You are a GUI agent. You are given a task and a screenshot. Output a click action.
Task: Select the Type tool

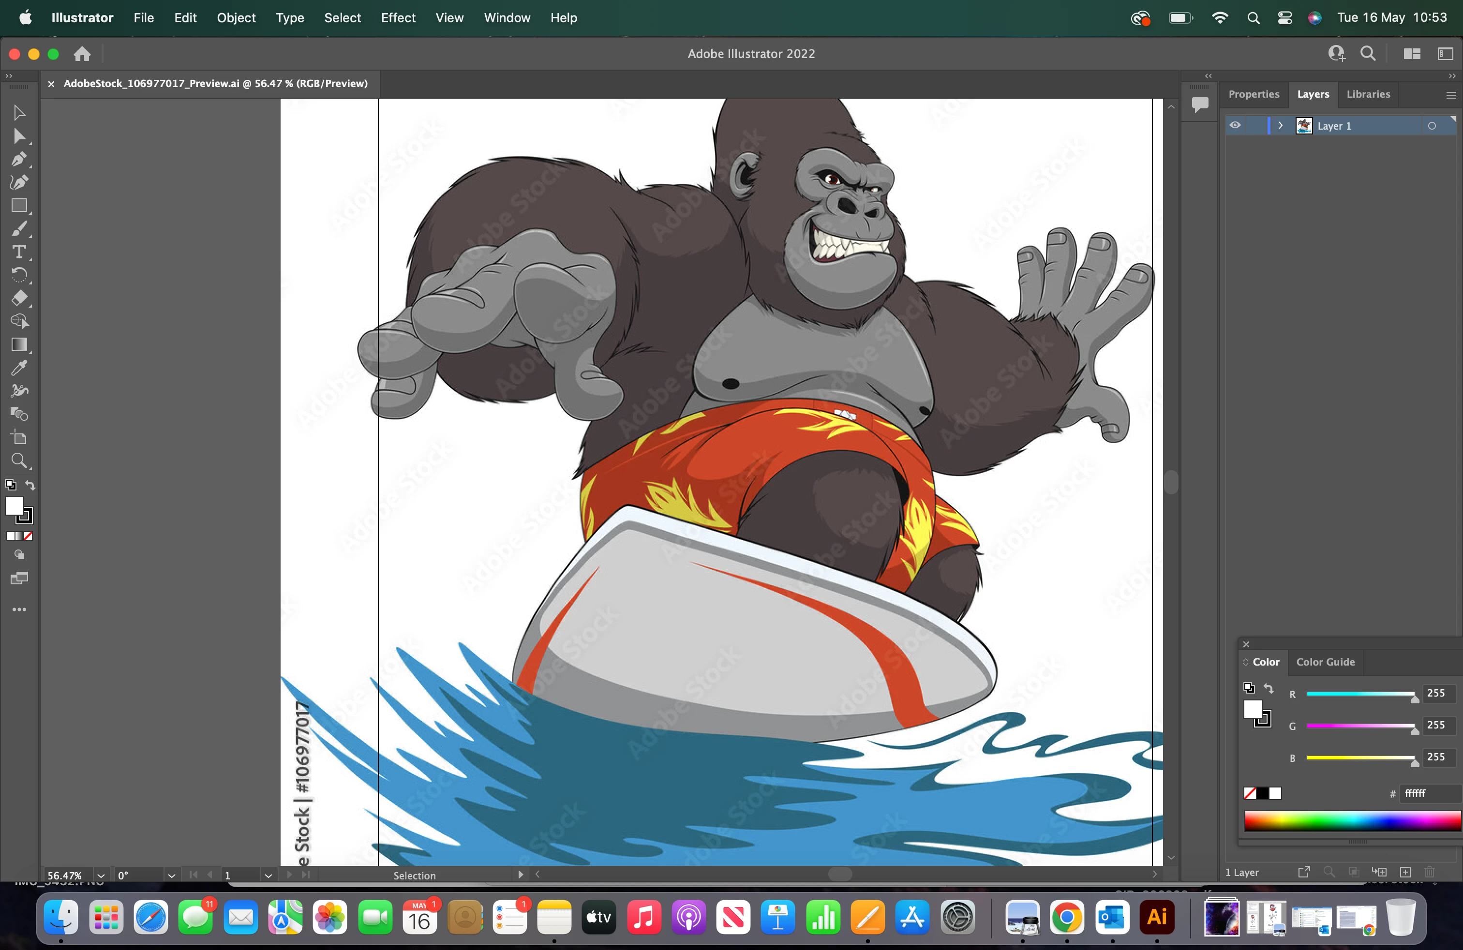click(x=18, y=252)
